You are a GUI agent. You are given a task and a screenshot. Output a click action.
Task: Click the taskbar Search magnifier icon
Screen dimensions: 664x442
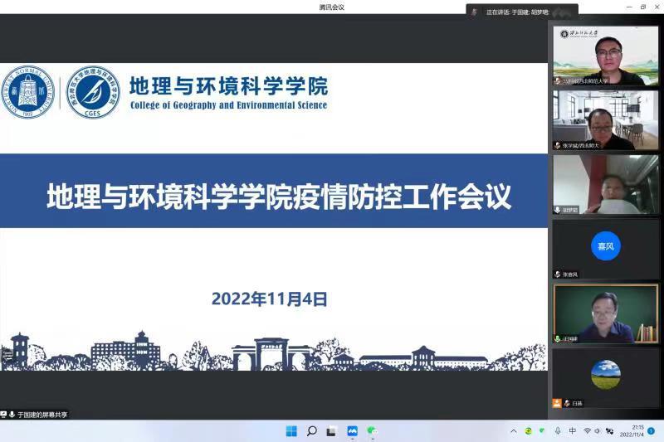click(x=312, y=431)
